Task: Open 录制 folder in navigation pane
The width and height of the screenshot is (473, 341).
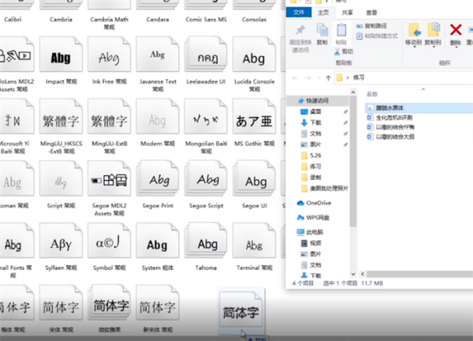Action: pos(315,178)
